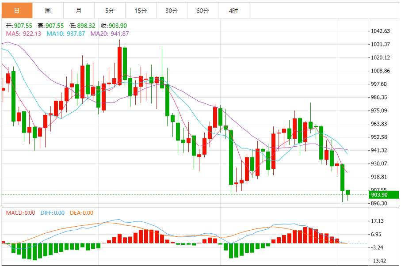Open the 15分 interval tab
This screenshot has width=401, height=266.
[x=141, y=11]
